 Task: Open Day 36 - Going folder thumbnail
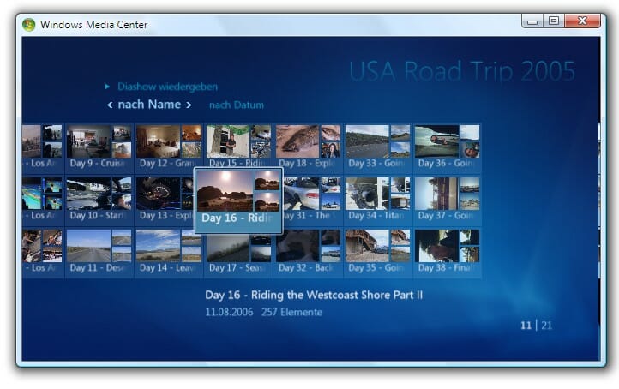(447, 147)
